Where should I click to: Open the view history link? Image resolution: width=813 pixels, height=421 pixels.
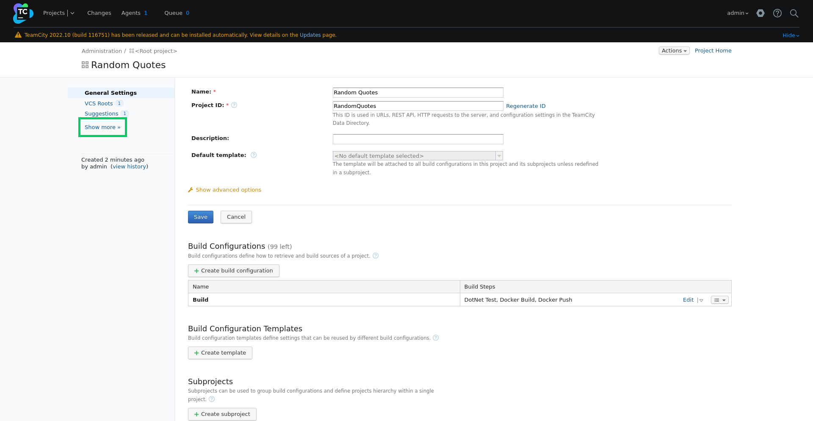(x=130, y=167)
